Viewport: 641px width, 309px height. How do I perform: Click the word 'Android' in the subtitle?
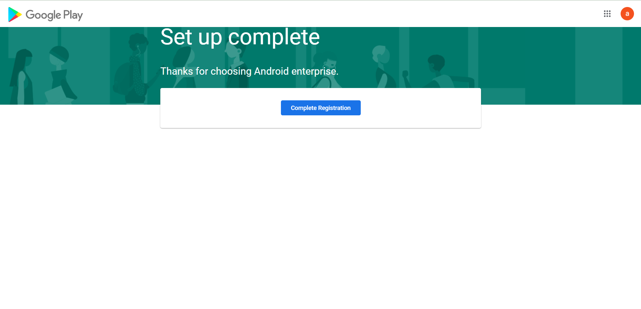[x=271, y=71]
